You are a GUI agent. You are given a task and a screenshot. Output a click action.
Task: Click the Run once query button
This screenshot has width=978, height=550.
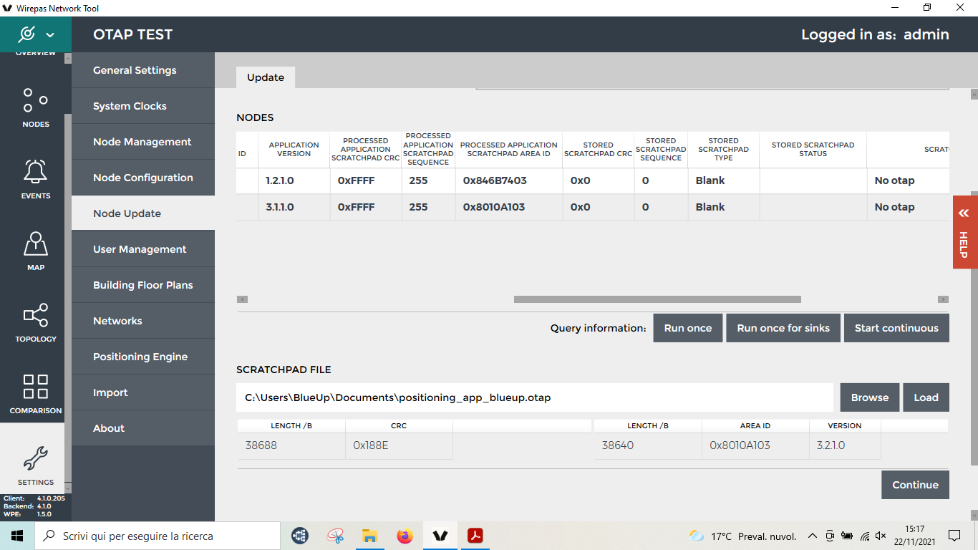(687, 328)
